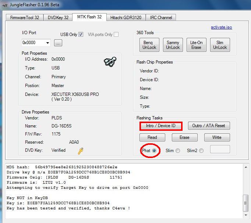Viewport: 251px width, 223px height.
Task: Click the USB connector icon in Port Properties
Action: coord(110,61)
